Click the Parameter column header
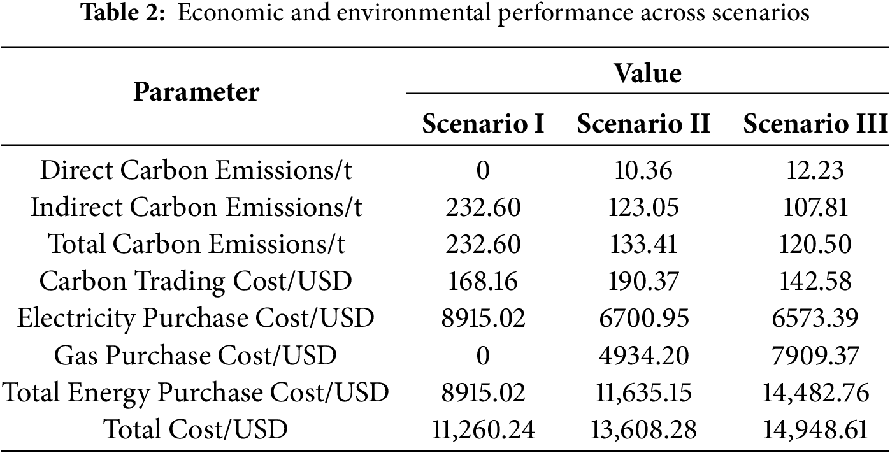 pyautogui.click(x=196, y=92)
